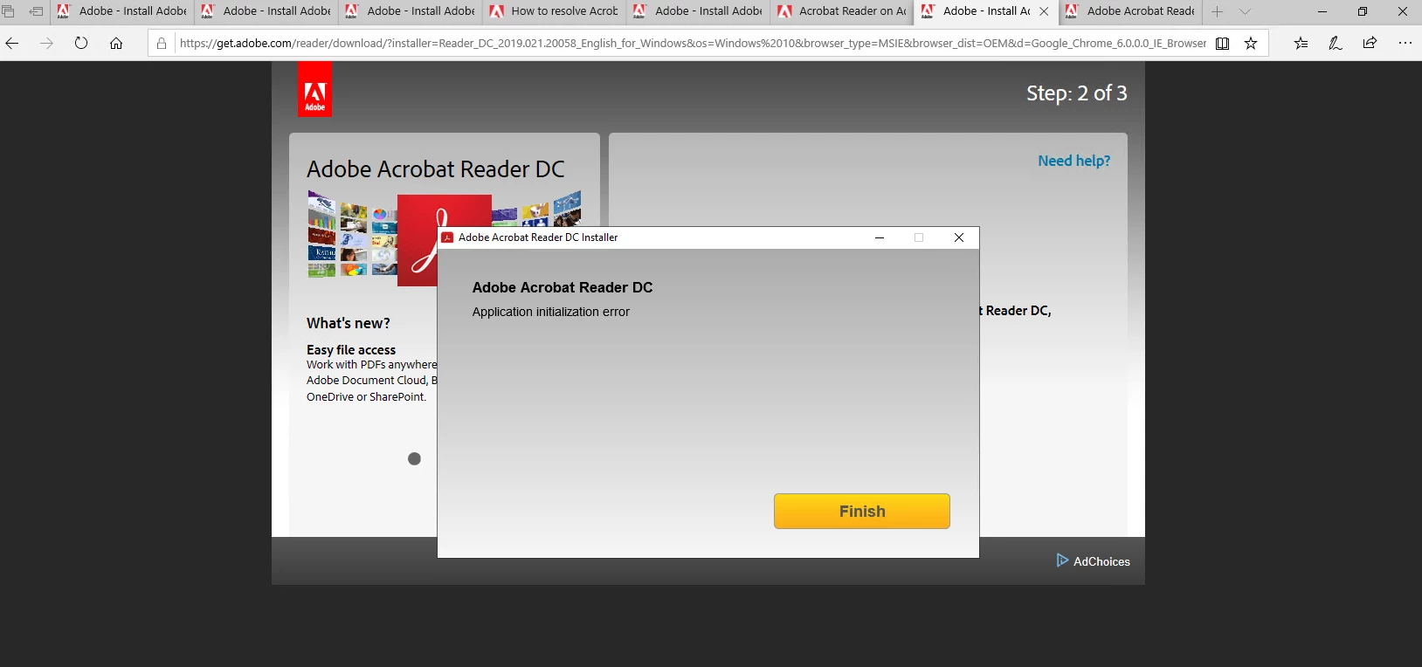Switch to the last Adobe Acrobat Reader tab

pos(1130,11)
